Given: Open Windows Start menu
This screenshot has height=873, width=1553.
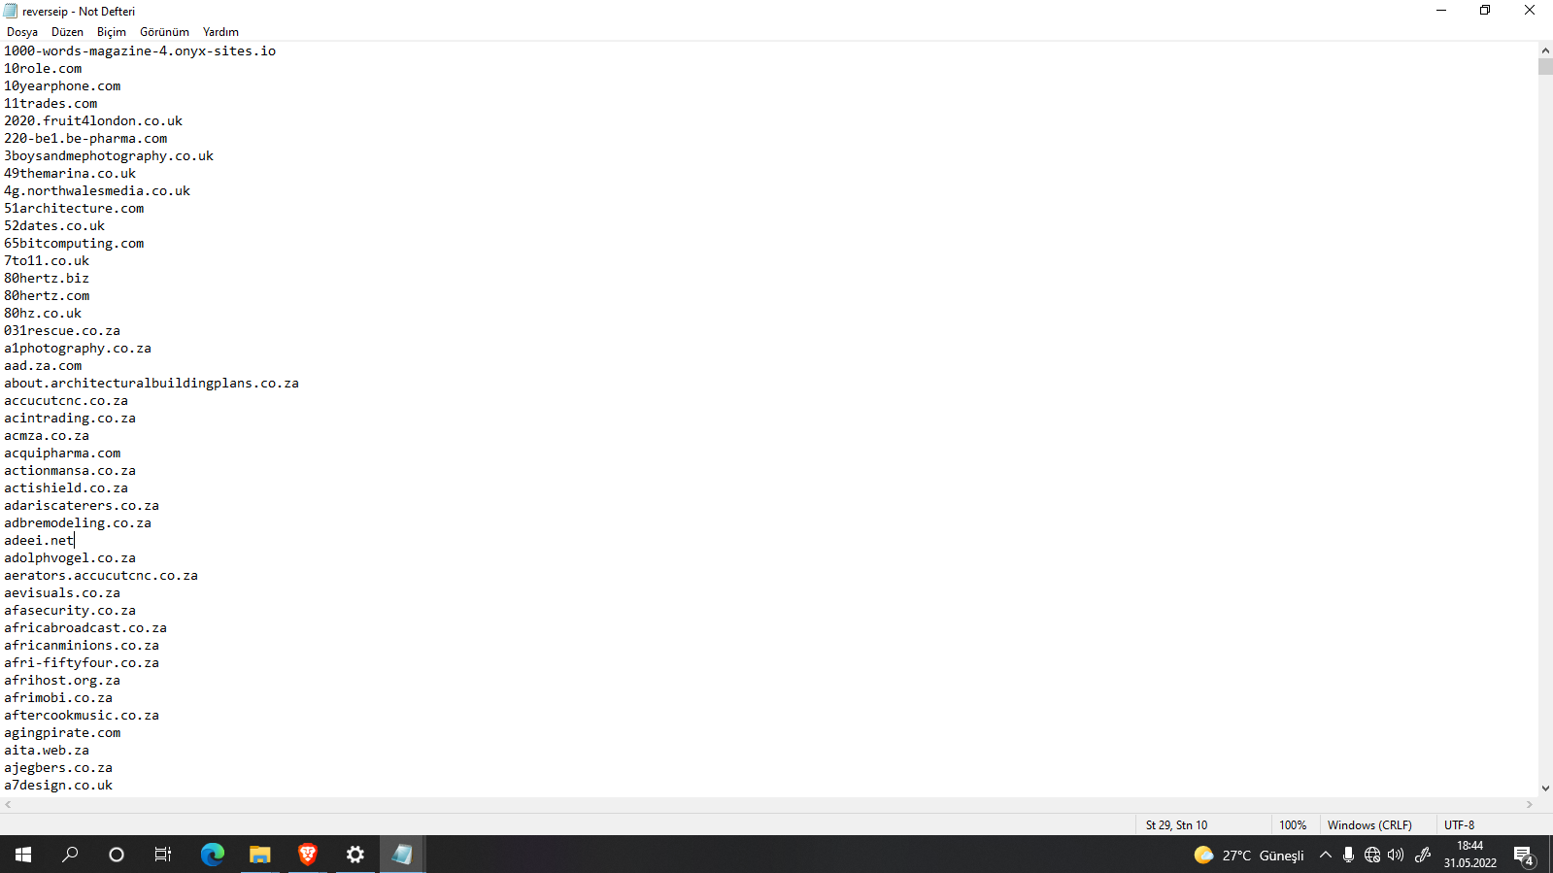Looking at the screenshot, I should point(23,855).
